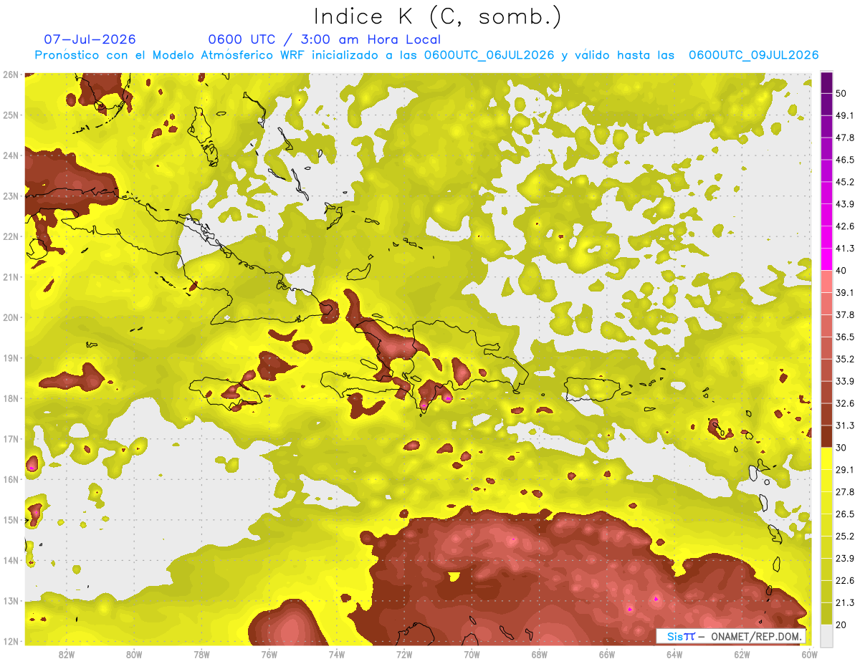Click the colorbar value 41.3
This screenshot has width=860, height=664.
[845, 249]
